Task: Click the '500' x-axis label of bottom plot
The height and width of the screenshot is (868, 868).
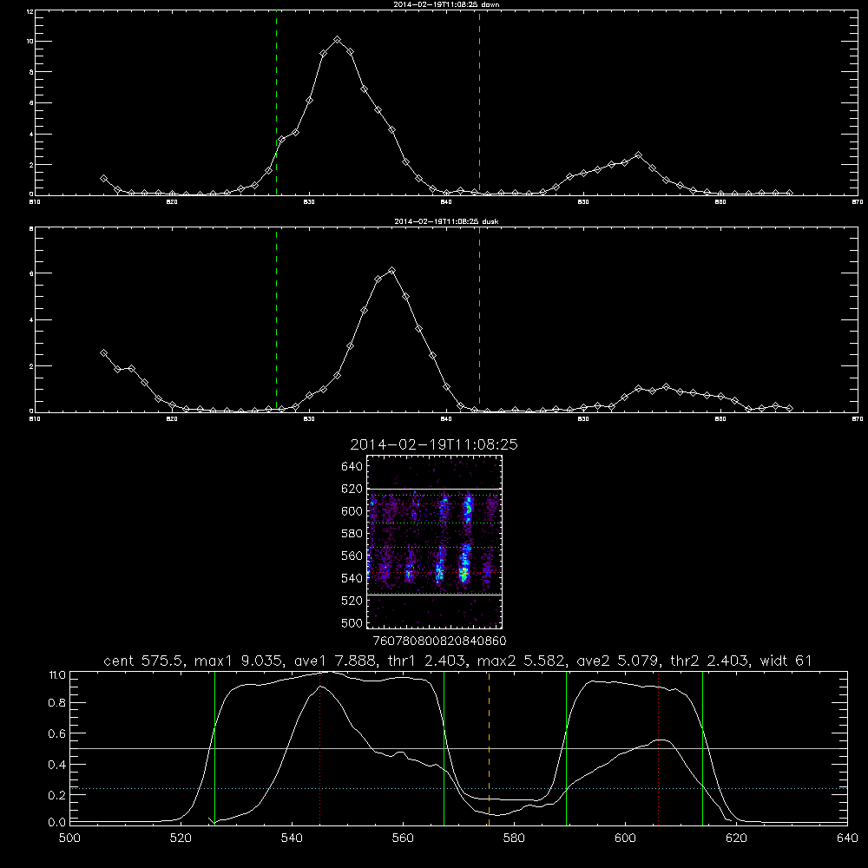Action: pyautogui.click(x=69, y=838)
